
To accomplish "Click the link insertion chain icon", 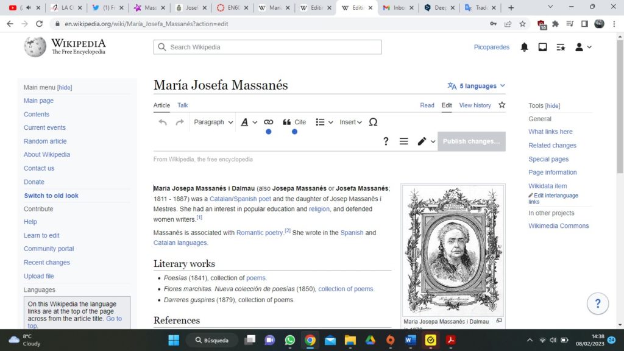I will point(268,122).
